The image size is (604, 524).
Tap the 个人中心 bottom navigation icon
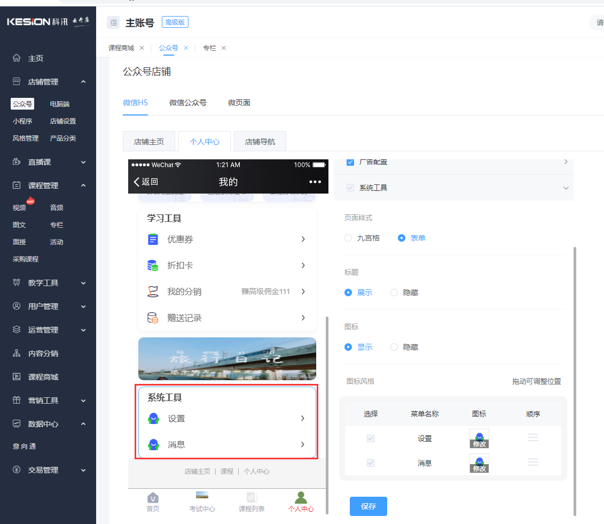coord(300,502)
